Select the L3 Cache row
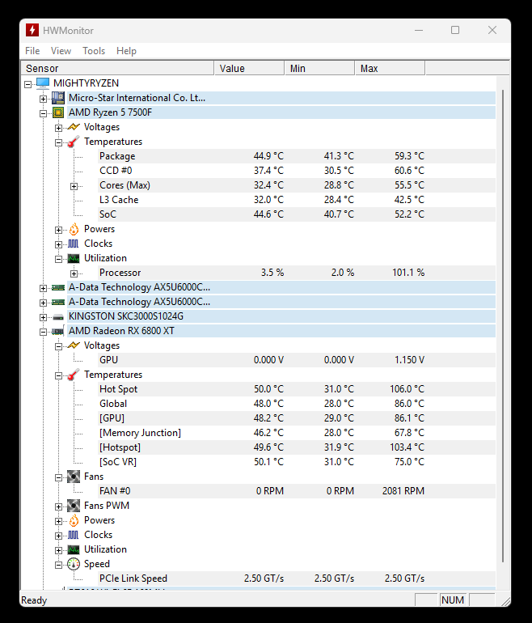532x623 pixels. click(x=297, y=200)
